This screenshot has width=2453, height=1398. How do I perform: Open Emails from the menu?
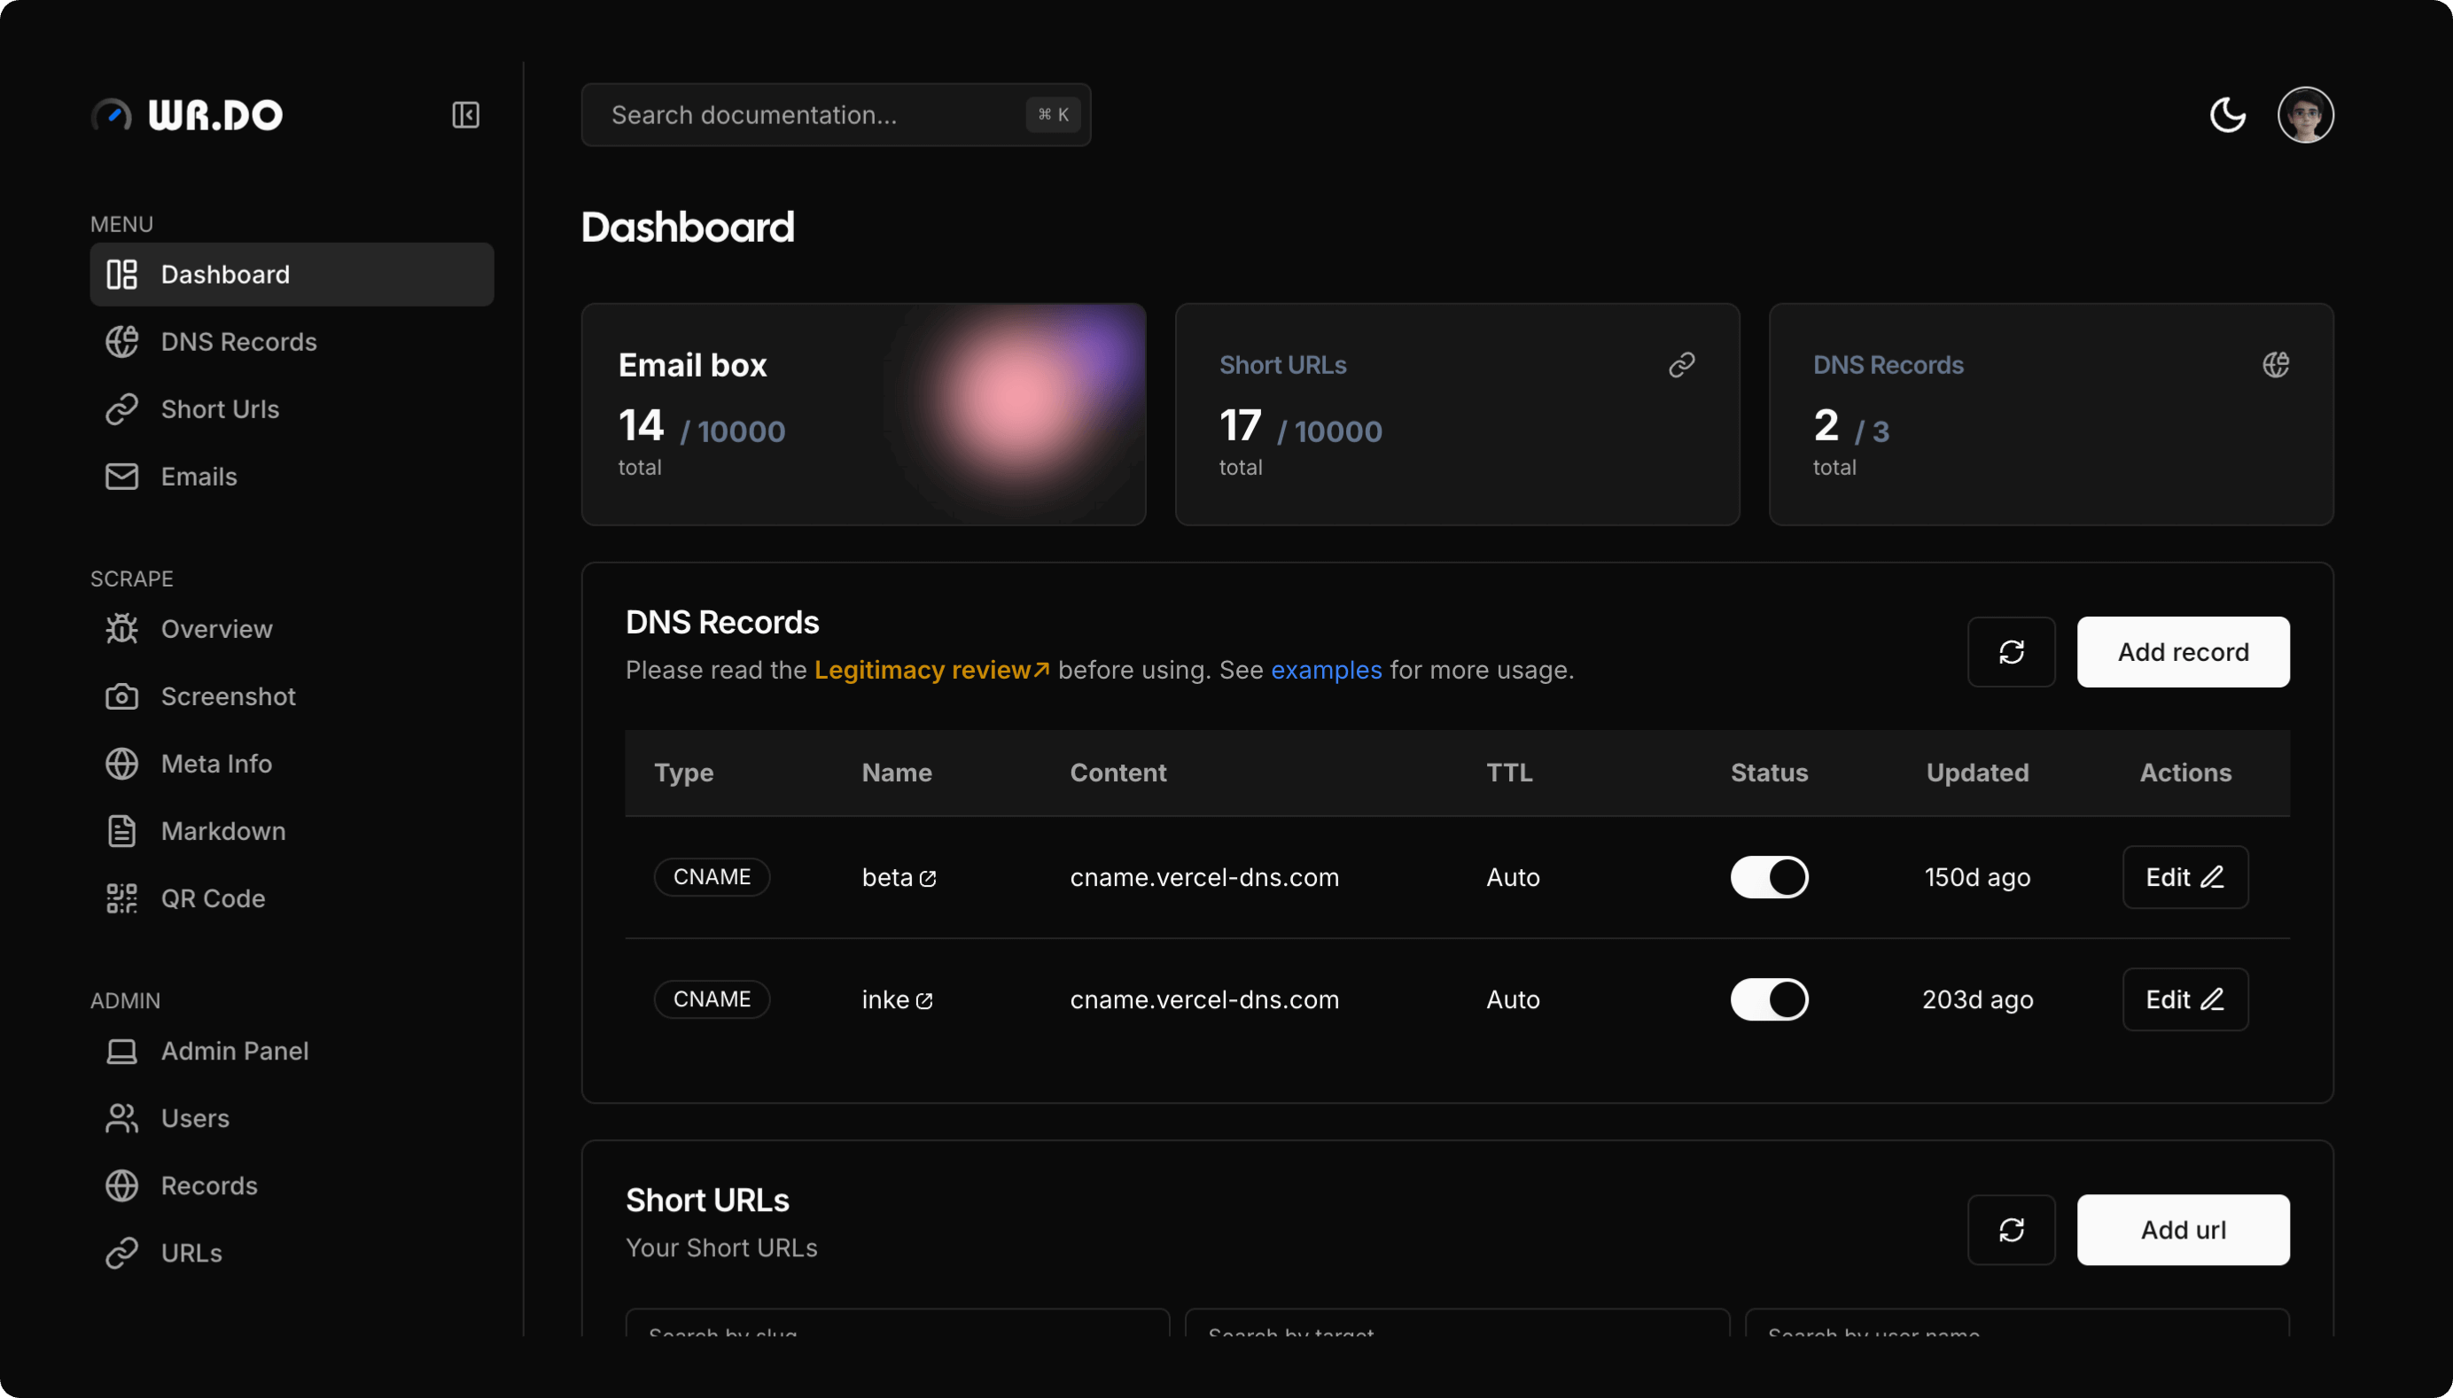199,477
